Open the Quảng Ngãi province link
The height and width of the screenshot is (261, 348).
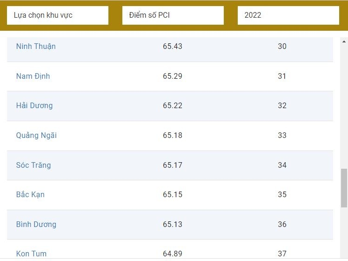36,135
